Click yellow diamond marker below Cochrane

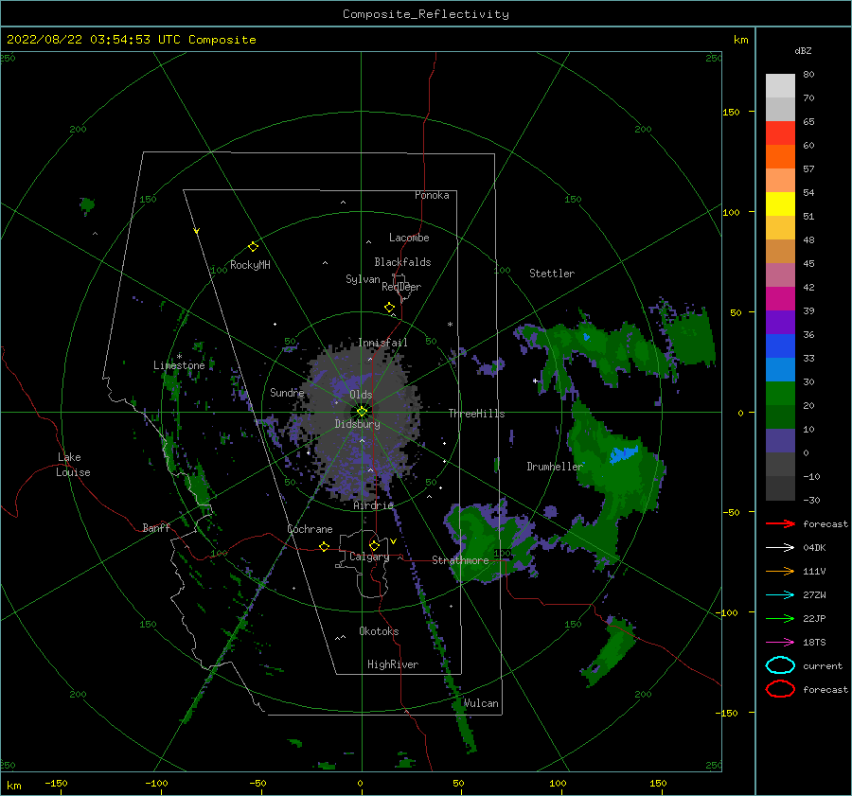[325, 547]
